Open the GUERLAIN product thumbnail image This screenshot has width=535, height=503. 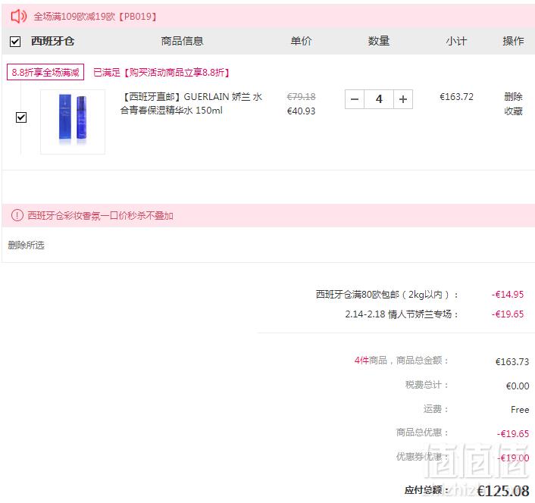[73, 122]
